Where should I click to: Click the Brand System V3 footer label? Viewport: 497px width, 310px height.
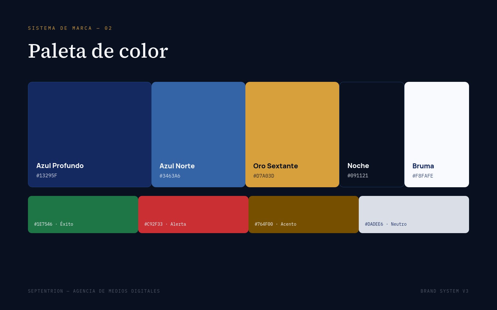tap(445, 291)
